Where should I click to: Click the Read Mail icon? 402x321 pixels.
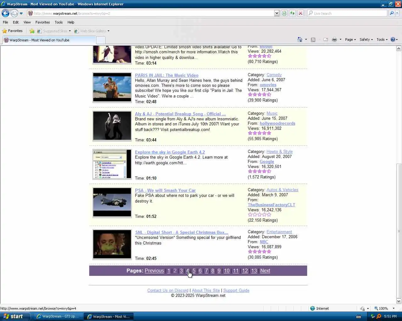tap(326, 39)
